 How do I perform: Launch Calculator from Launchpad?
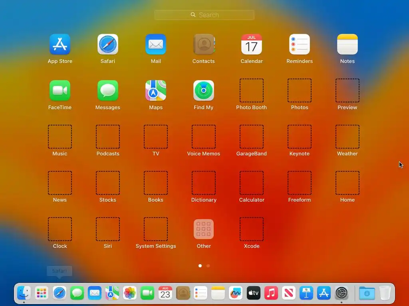tap(252, 183)
